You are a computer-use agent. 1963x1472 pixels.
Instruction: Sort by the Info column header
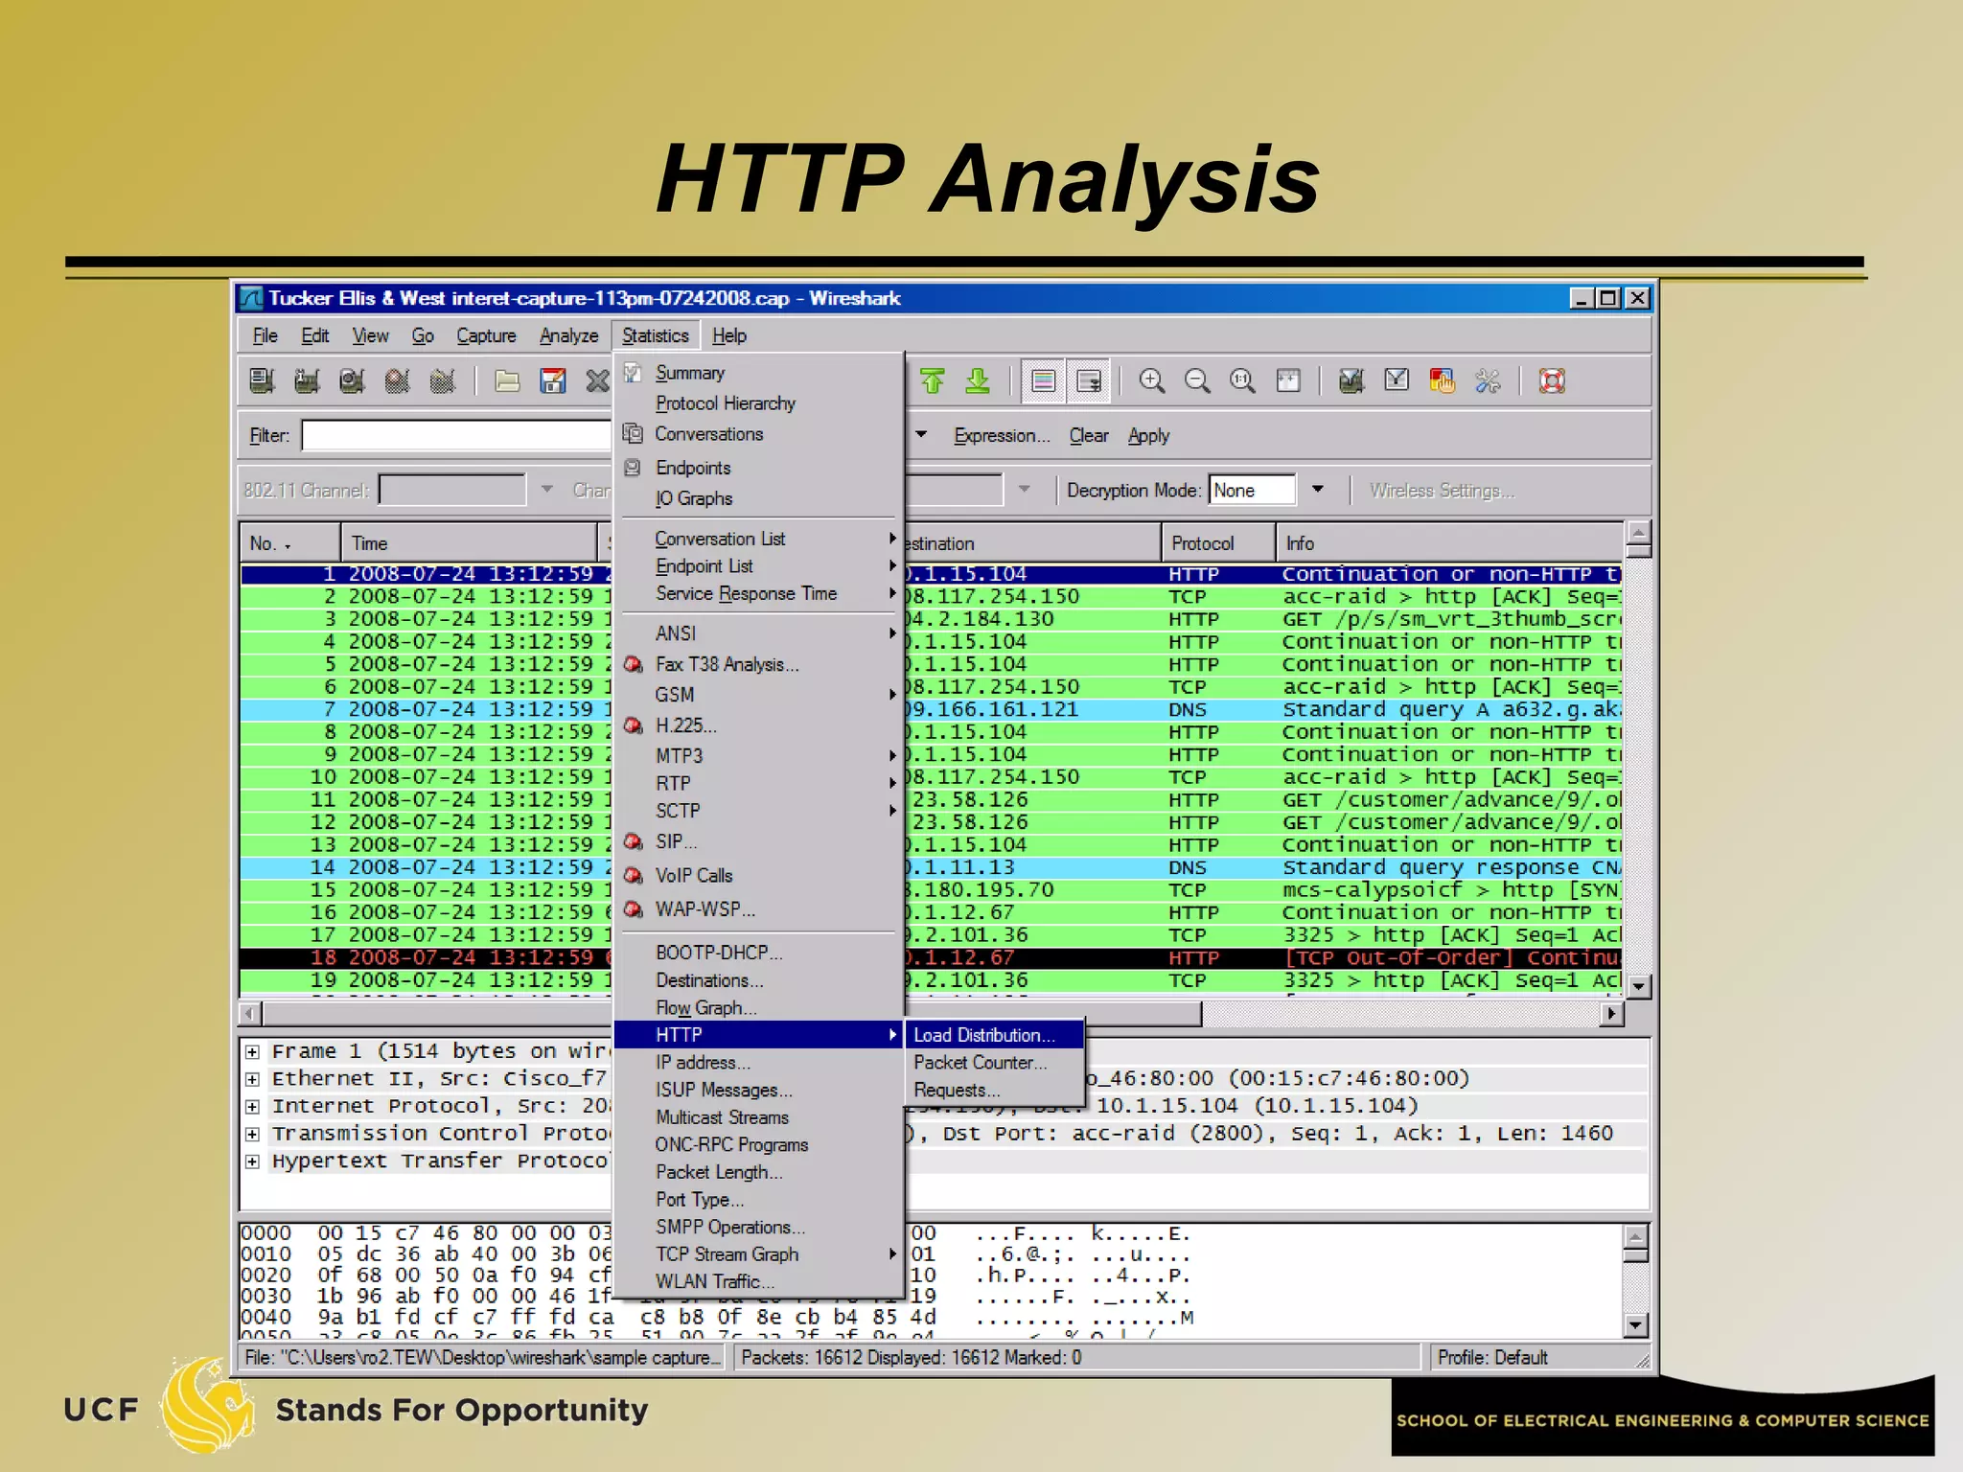coord(1450,543)
